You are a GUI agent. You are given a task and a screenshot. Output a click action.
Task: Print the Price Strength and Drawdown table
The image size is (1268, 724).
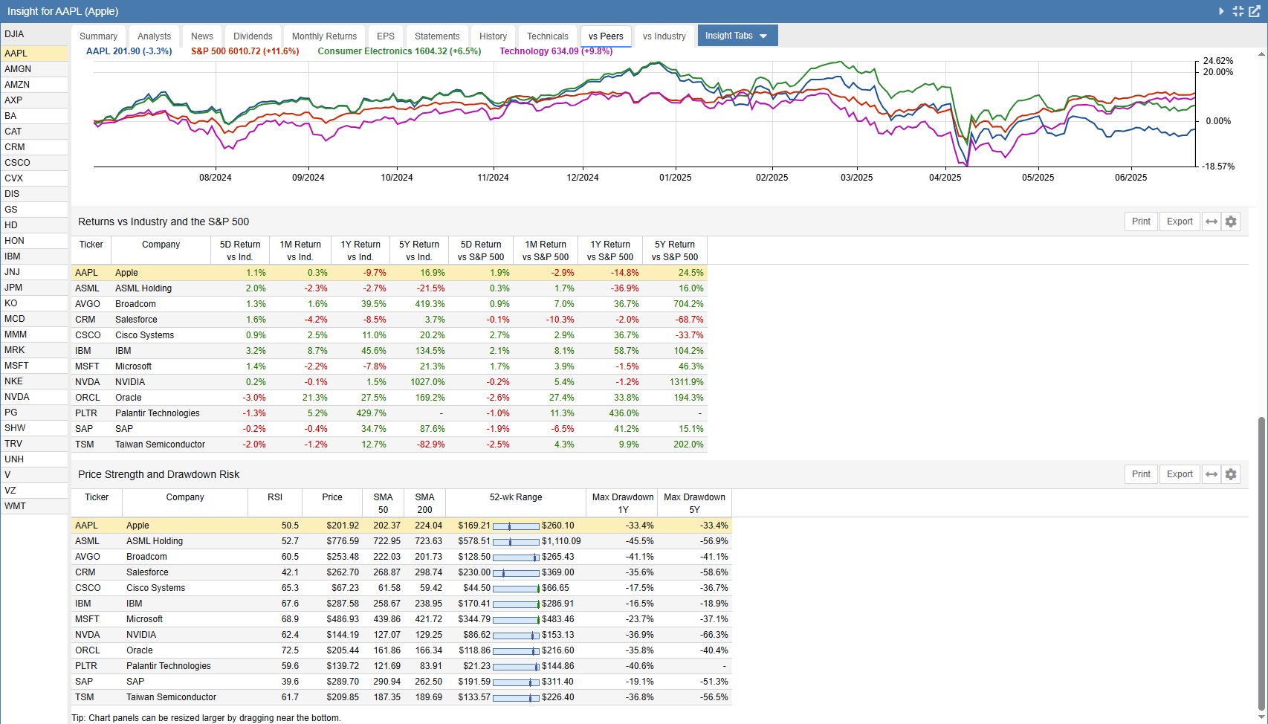coord(1141,474)
